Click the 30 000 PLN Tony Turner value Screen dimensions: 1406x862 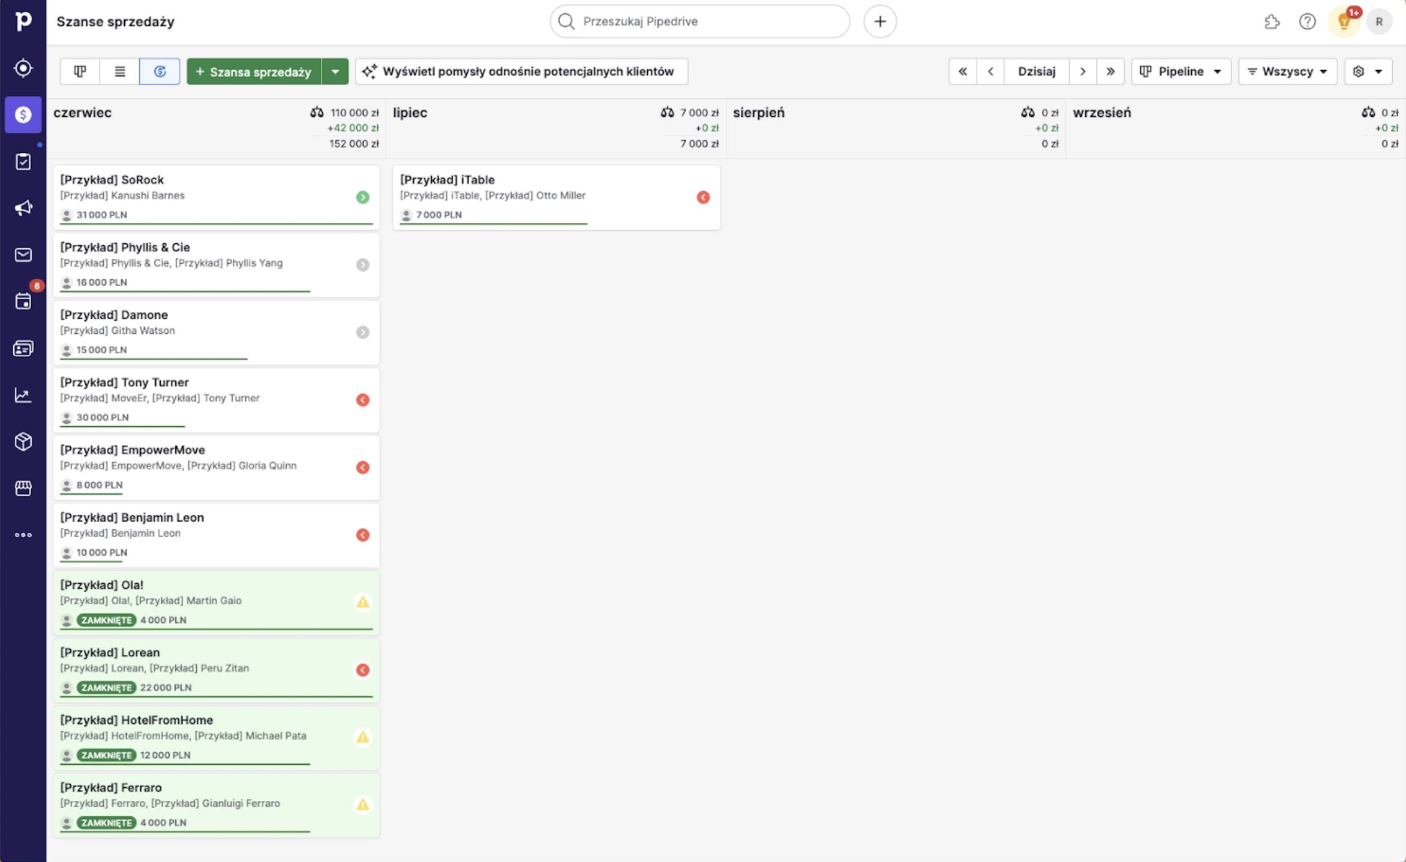click(103, 417)
